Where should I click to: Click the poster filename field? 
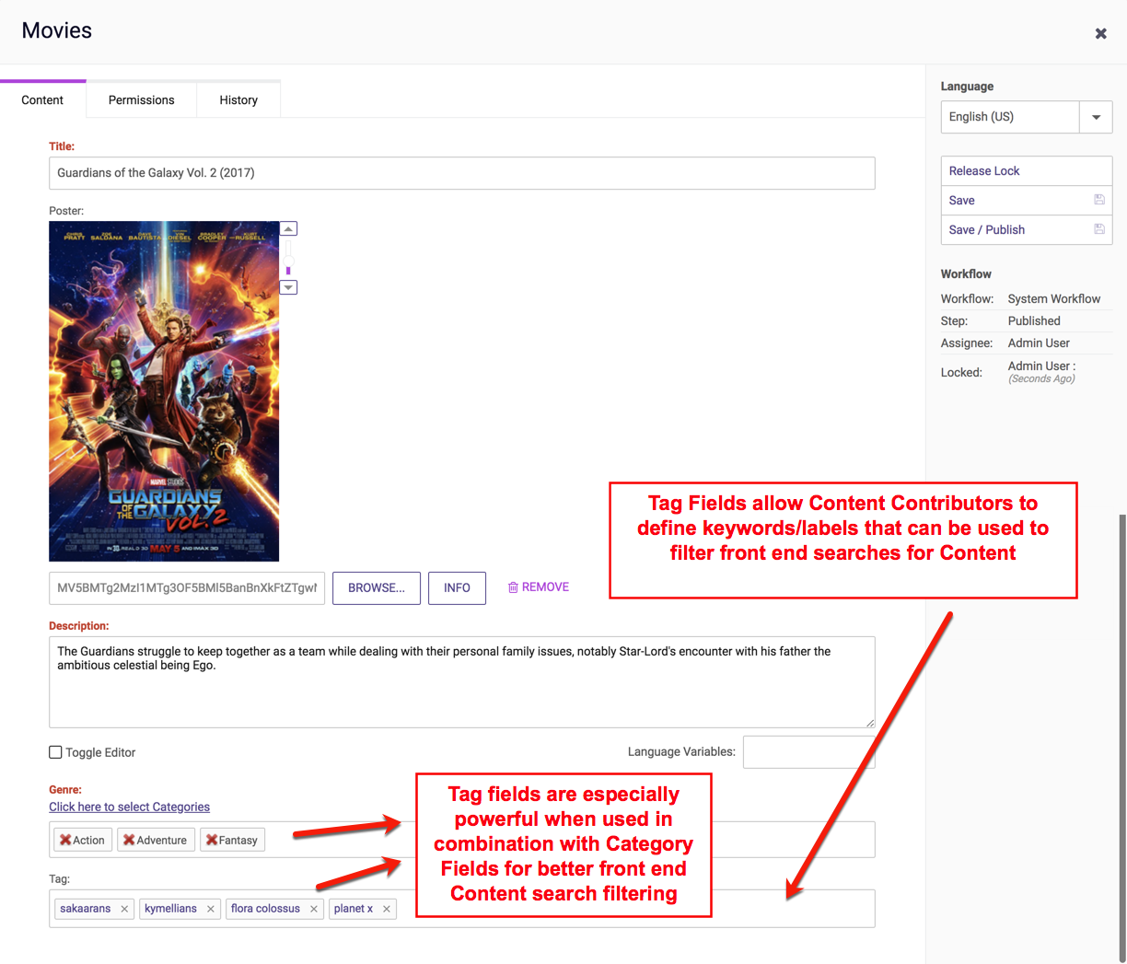tap(187, 588)
